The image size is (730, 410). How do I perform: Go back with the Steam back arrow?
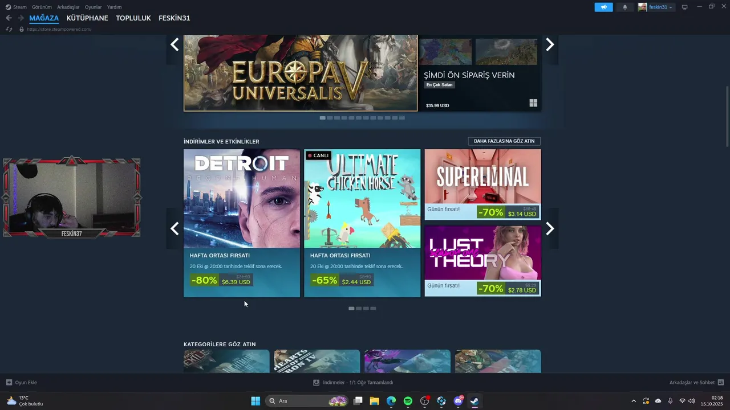point(9,18)
